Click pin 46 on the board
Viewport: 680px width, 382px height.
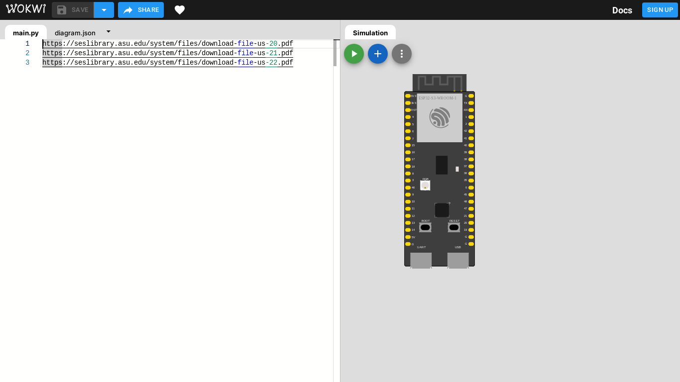click(408, 188)
